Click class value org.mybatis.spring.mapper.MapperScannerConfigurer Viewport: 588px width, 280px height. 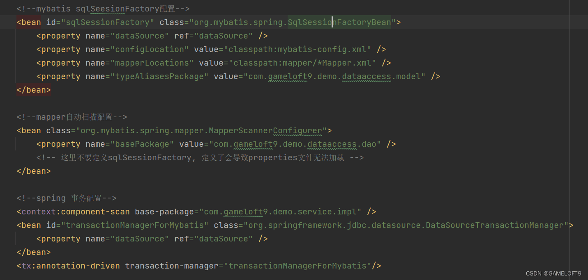pyautogui.click(x=201, y=130)
